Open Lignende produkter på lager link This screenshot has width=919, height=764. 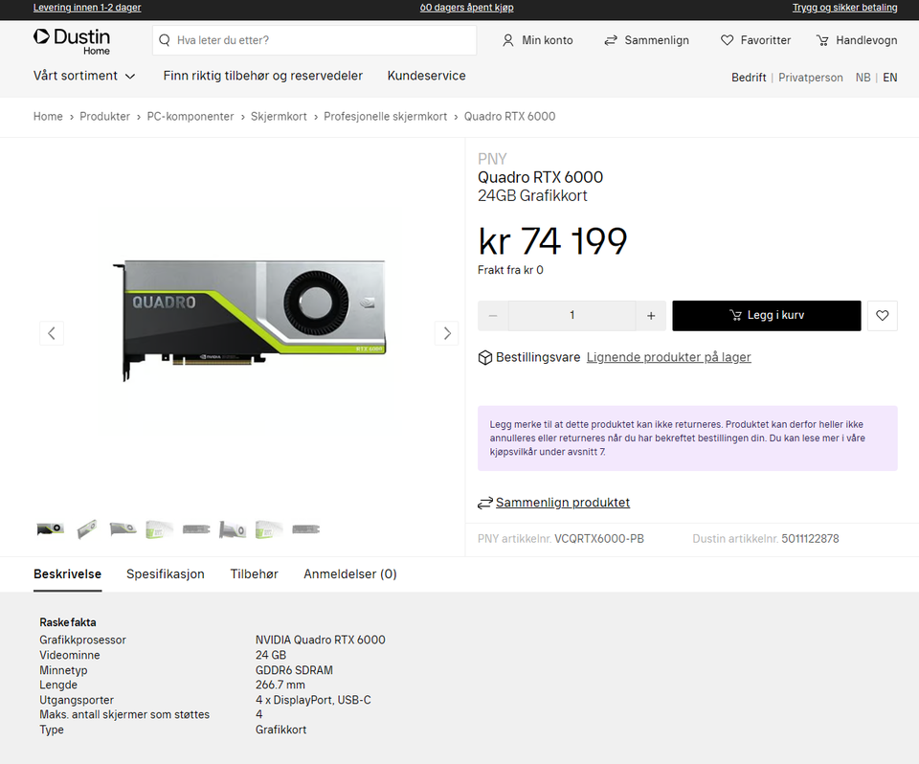pos(669,357)
